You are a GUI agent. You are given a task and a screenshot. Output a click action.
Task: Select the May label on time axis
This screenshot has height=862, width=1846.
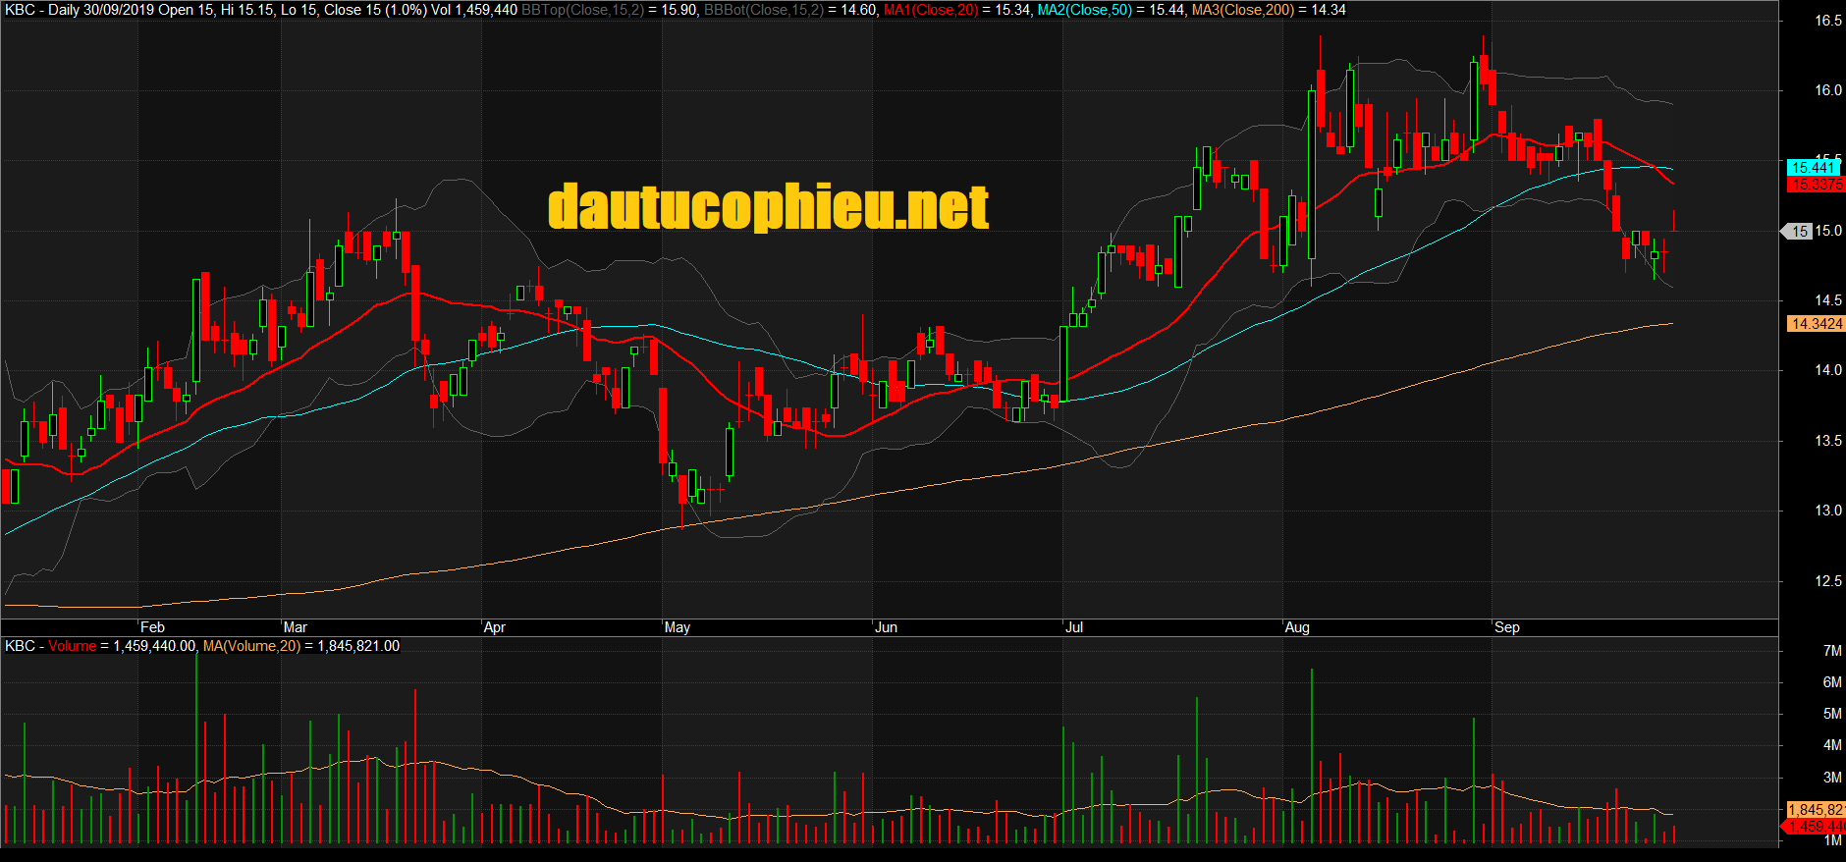click(678, 627)
